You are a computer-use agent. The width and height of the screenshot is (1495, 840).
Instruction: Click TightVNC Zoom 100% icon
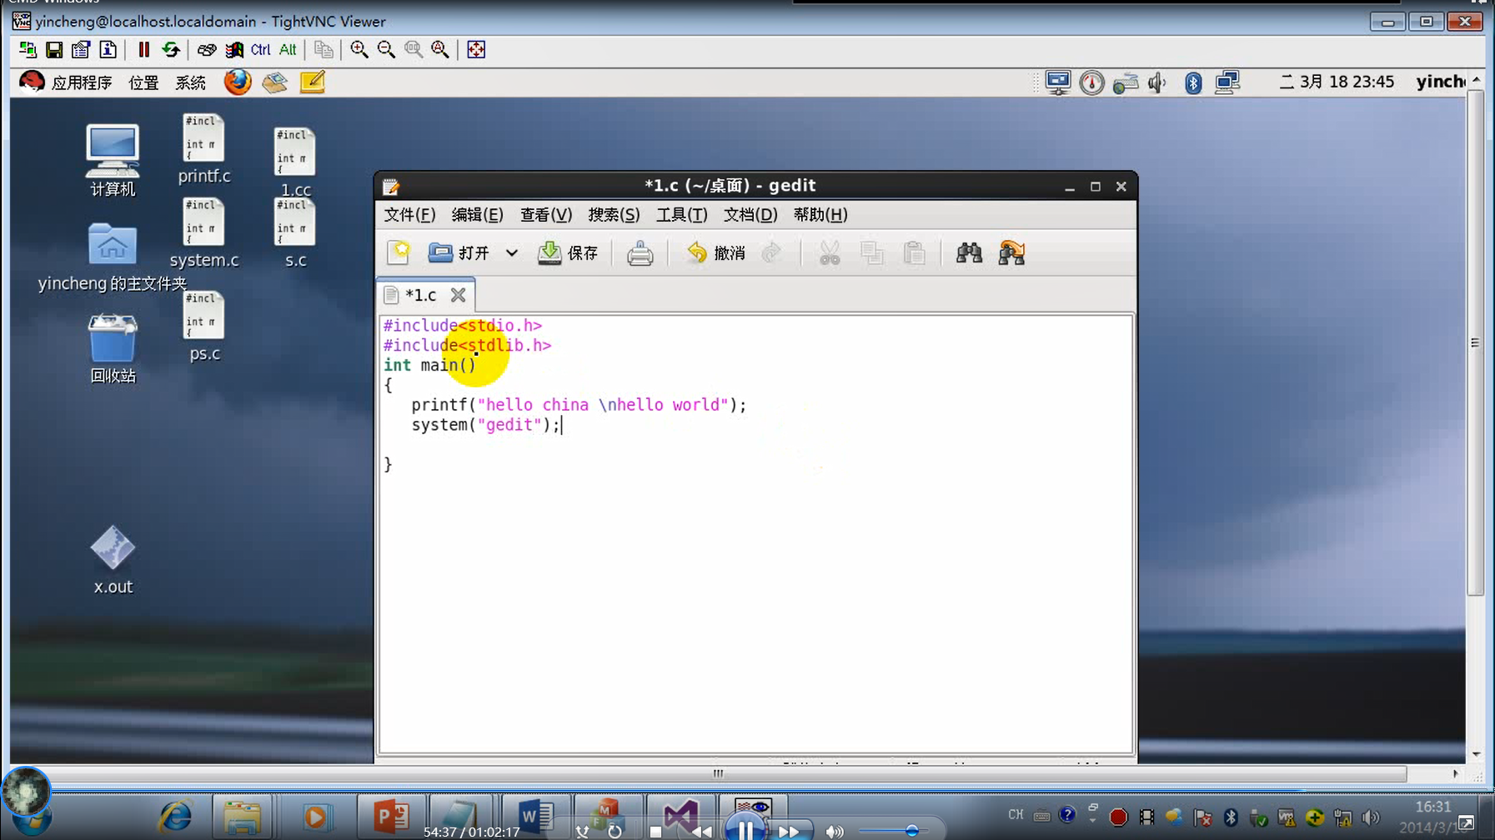pyautogui.click(x=413, y=50)
